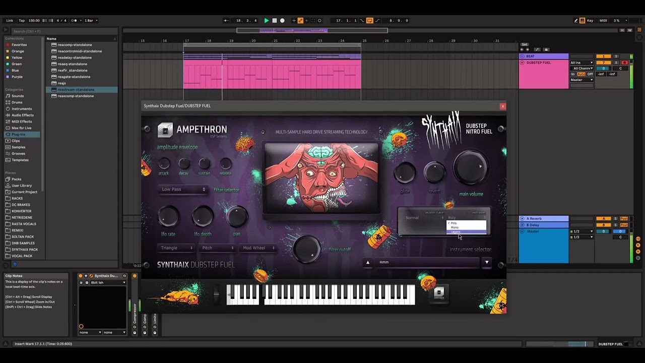Toggle track activator 1 on BEAT
Viewport: 645px width, 363px height.
click(x=603, y=56)
